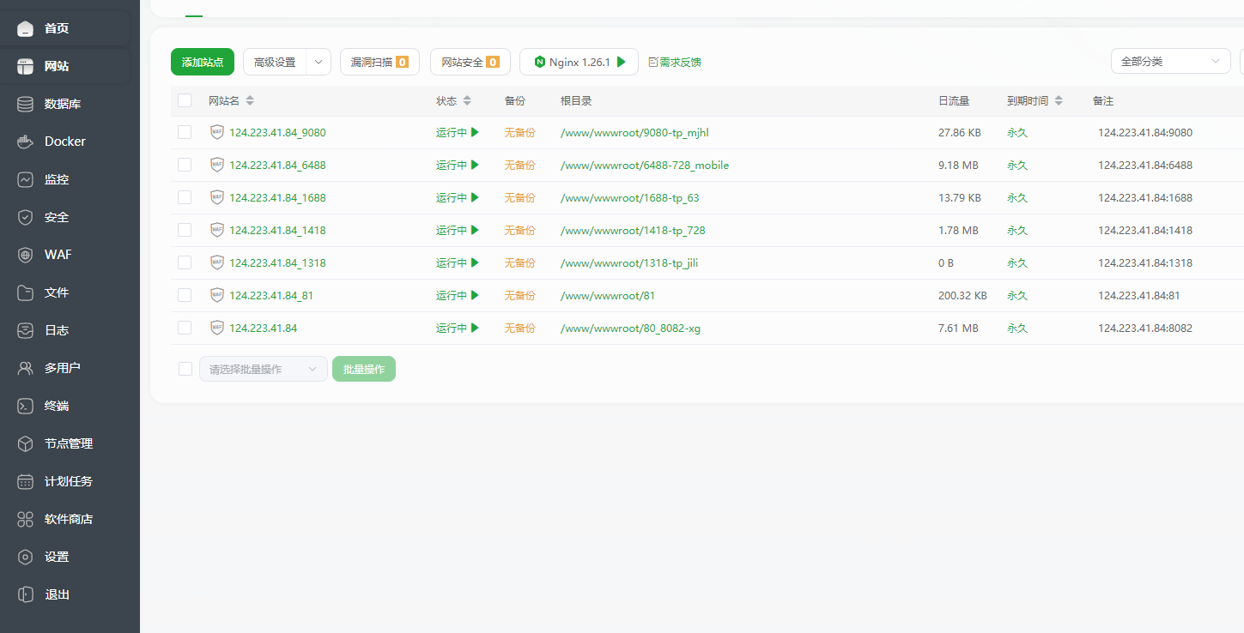Click the WAF shield icon for 124.223.41.84_81
1244x633 pixels.
point(217,295)
